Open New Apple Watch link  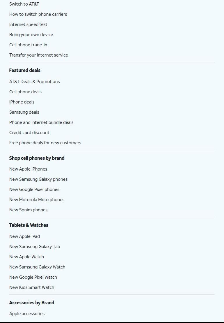[26, 257]
